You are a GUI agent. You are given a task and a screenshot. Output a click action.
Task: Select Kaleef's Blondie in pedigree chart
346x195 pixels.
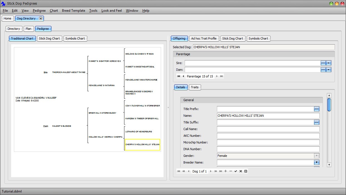coord(62,126)
